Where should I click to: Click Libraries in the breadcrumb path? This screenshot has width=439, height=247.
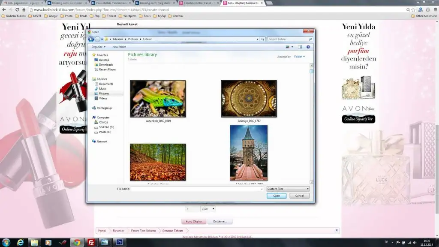point(118,39)
